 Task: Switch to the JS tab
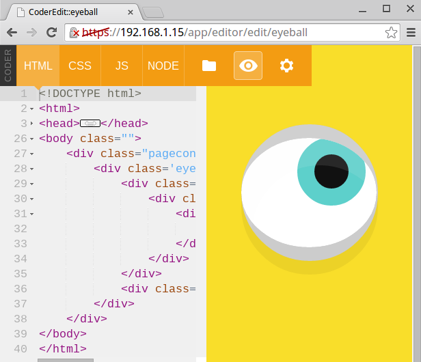pyautogui.click(x=122, y=66)
